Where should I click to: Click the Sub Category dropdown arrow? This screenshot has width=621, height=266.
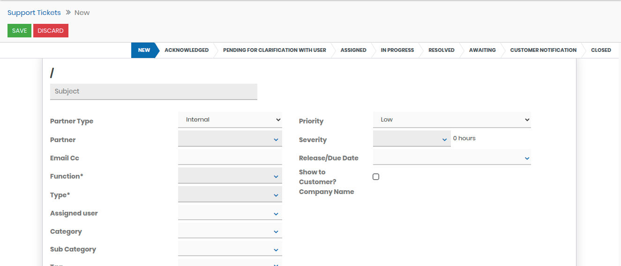tap(276, 250)
